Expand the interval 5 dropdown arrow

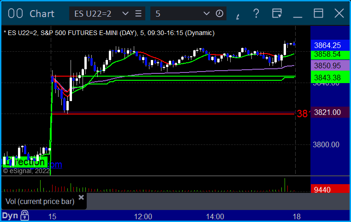(x=206, y=13)
